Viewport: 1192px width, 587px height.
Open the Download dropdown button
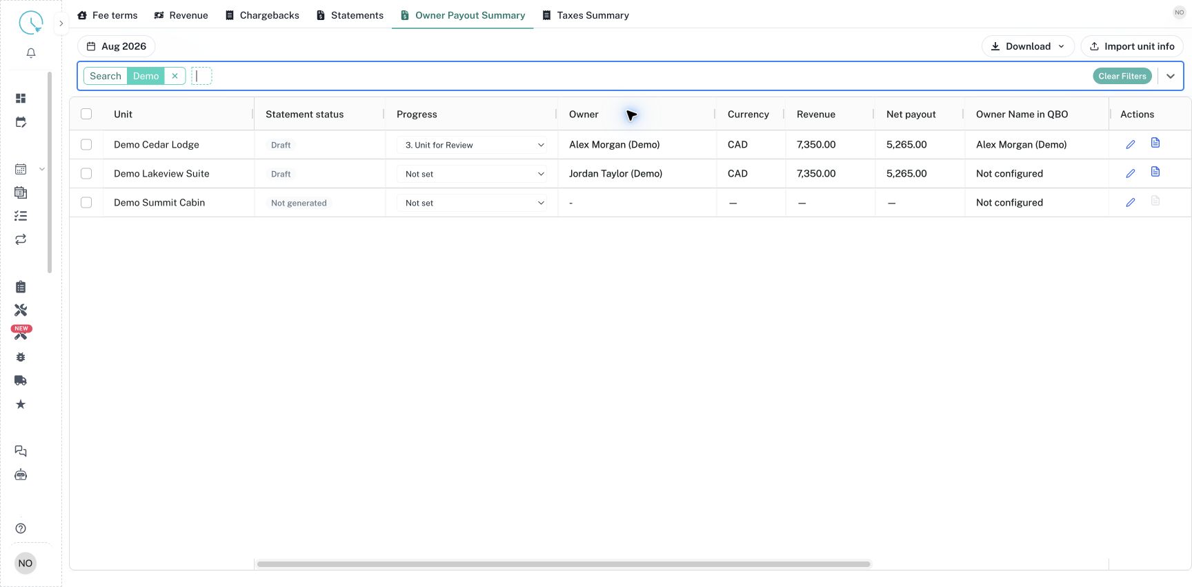pos(1028,46)
